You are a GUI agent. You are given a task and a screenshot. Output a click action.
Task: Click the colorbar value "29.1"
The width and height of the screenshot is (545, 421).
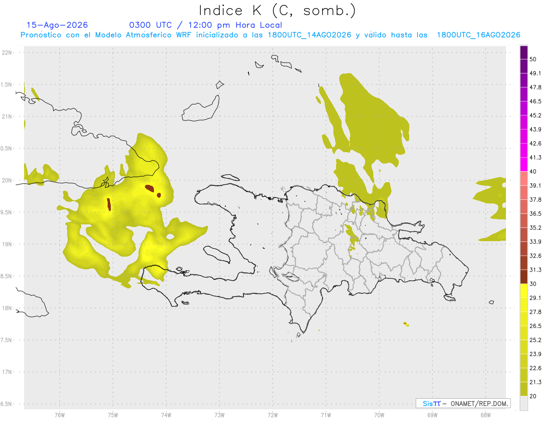pos(535,298)
